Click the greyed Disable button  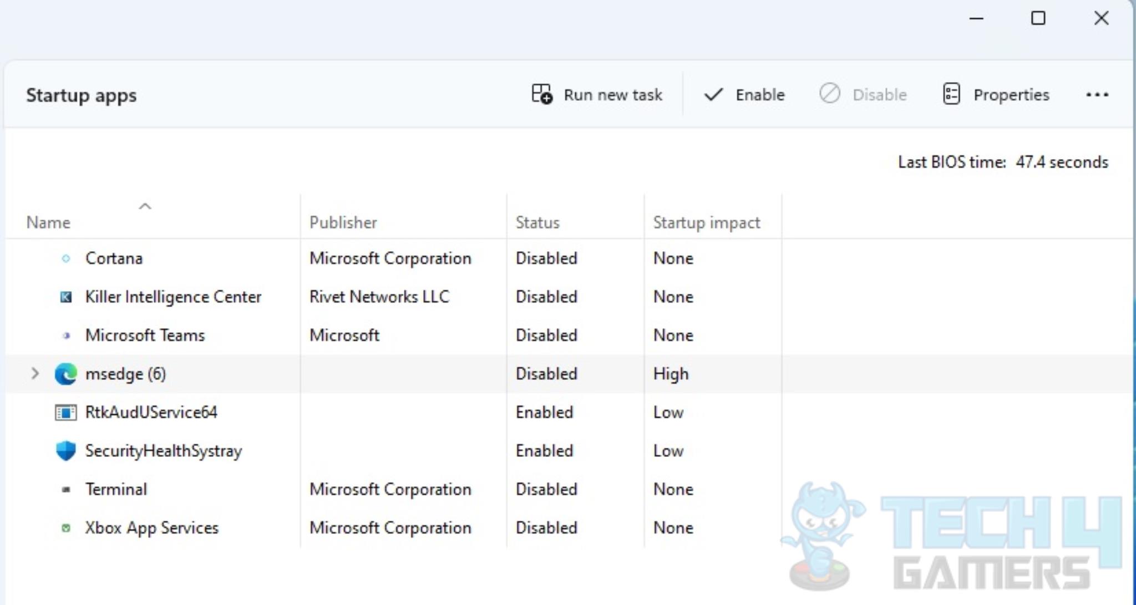863,95
